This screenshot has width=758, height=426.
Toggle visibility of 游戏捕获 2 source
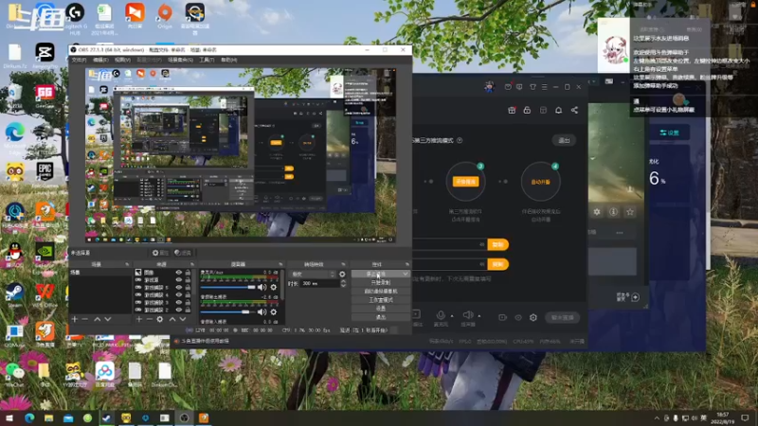[179, 310]
